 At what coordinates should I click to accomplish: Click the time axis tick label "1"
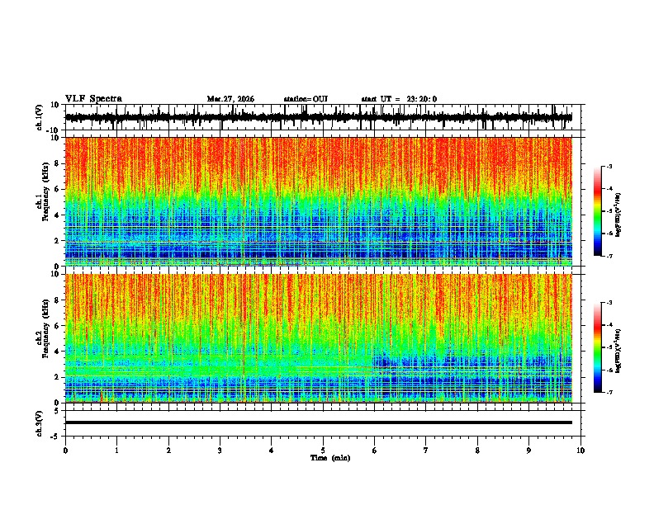[116, 451]
